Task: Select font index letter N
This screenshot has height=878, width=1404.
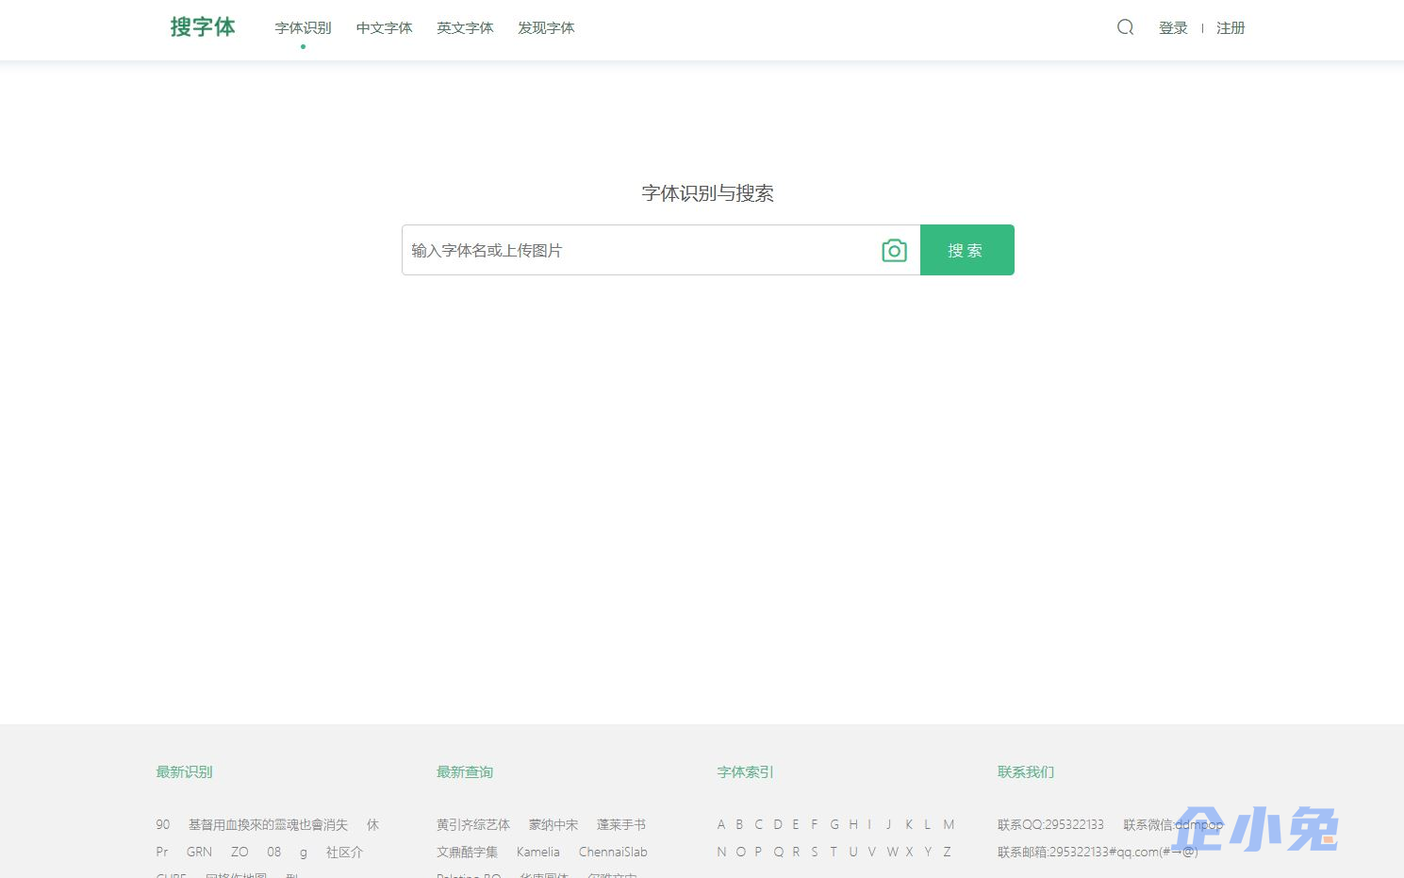Action: click(721, 853)
